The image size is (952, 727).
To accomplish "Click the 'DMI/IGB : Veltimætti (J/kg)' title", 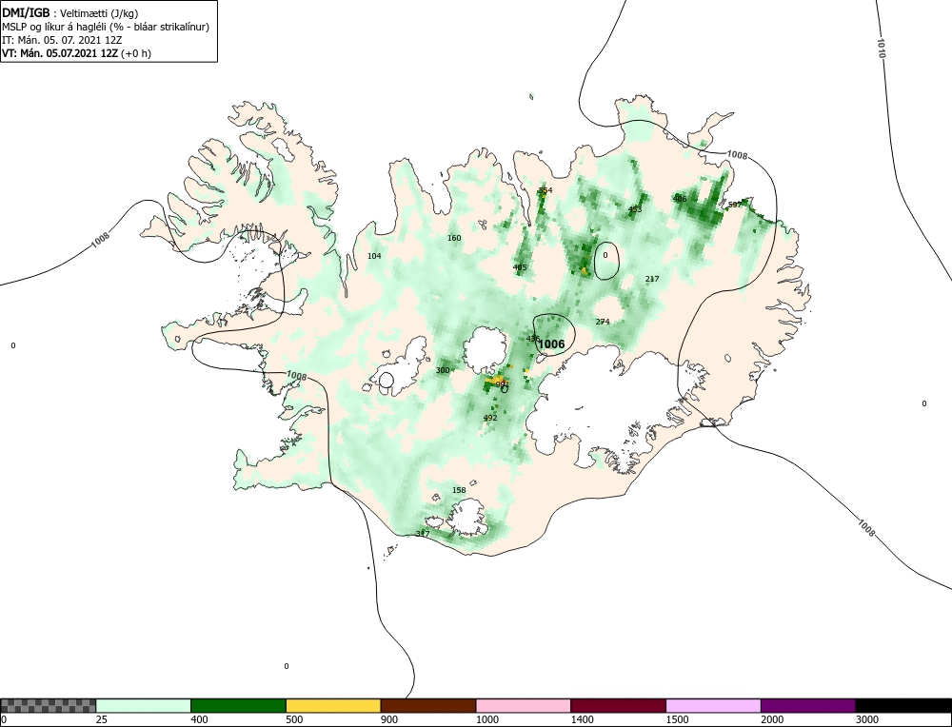I will pos(69,13).
